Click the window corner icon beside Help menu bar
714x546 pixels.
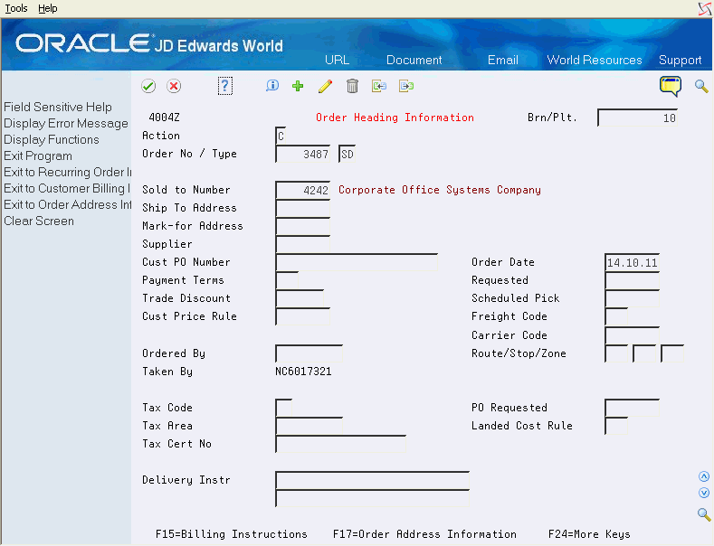point(705,9)
